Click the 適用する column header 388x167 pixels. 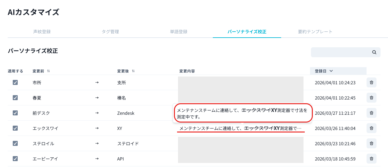(x=16, y=71)
